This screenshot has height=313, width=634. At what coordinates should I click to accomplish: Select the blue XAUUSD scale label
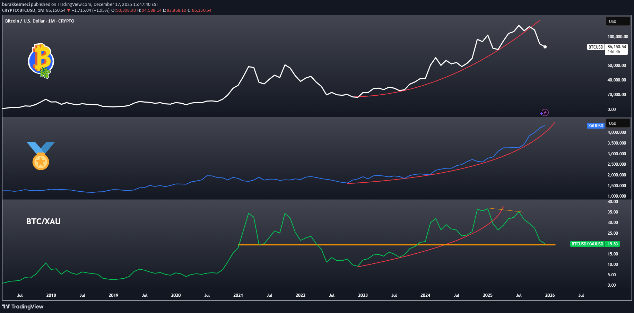point(596,126)
